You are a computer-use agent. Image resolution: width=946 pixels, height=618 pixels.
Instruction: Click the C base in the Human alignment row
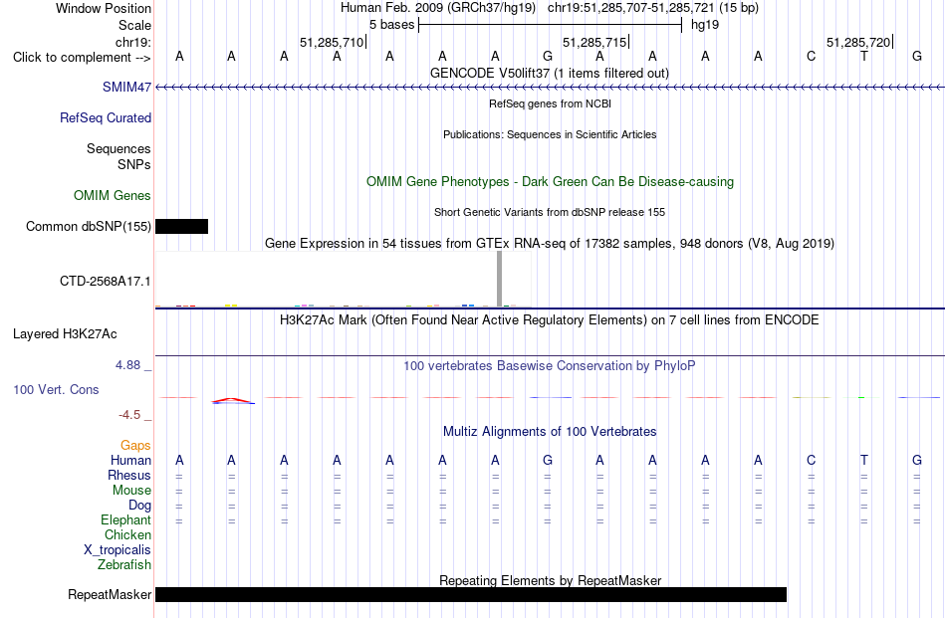coord(811,460)
